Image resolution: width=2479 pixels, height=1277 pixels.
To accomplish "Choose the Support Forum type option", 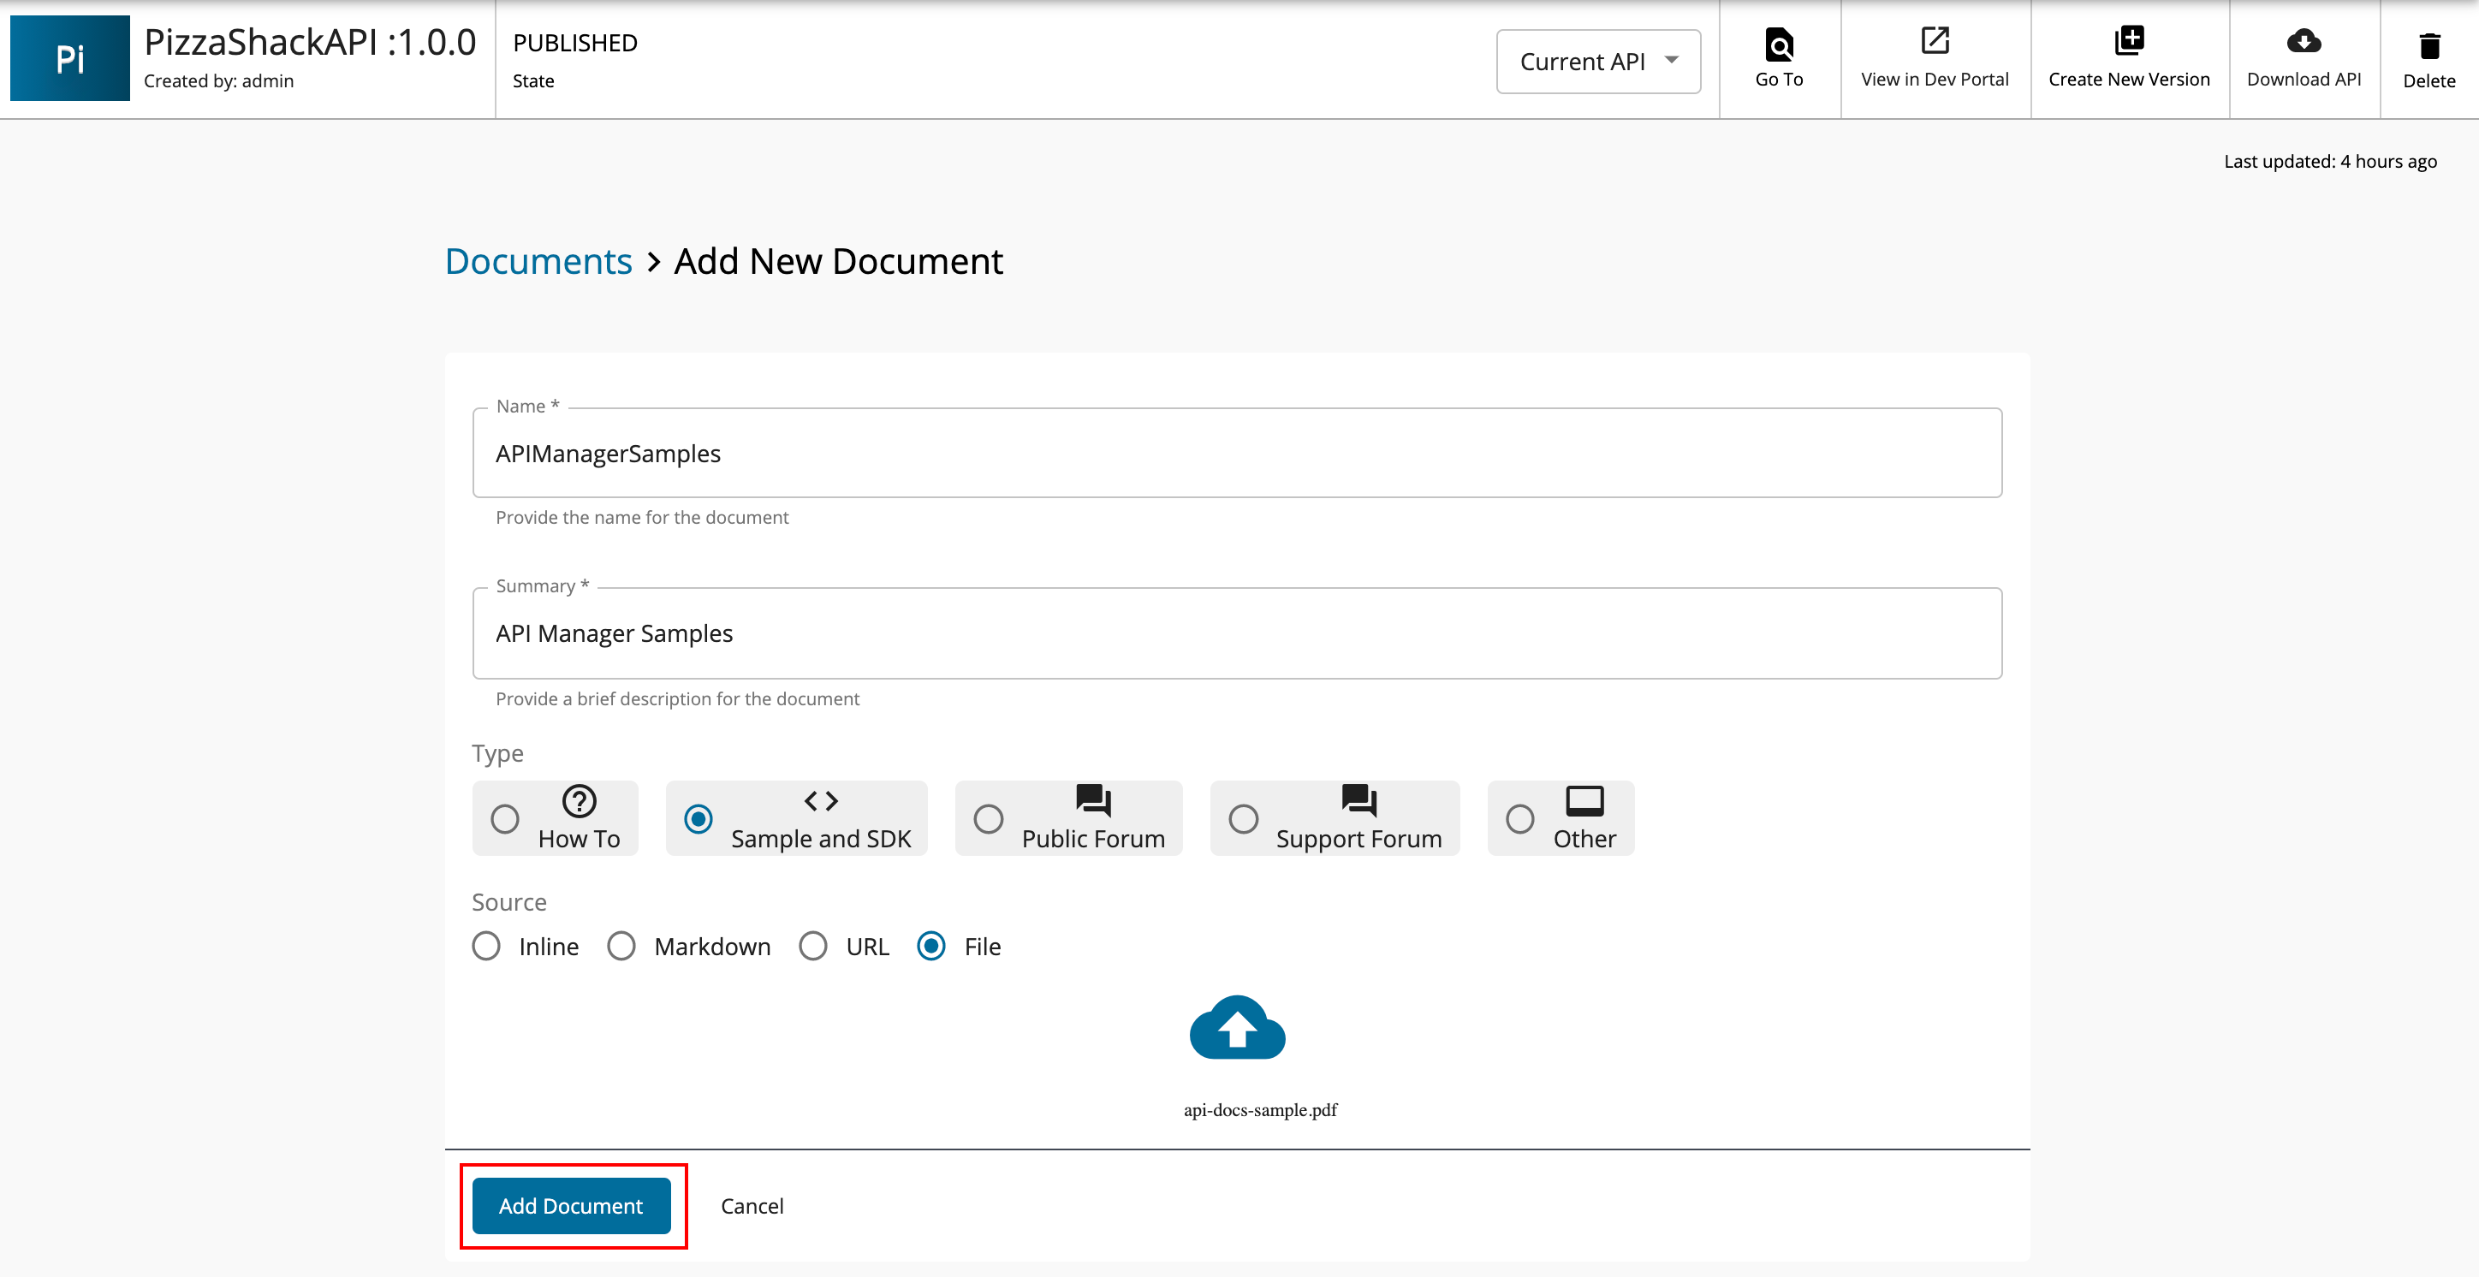I will [1243, 819].
